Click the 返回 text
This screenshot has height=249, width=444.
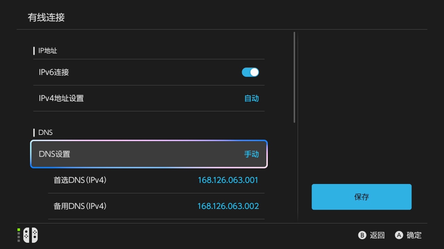[x=377, y=236]
